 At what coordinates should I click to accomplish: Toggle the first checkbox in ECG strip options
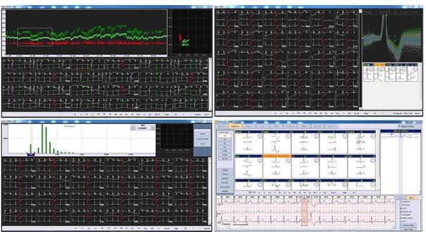[x=400, y=201]
